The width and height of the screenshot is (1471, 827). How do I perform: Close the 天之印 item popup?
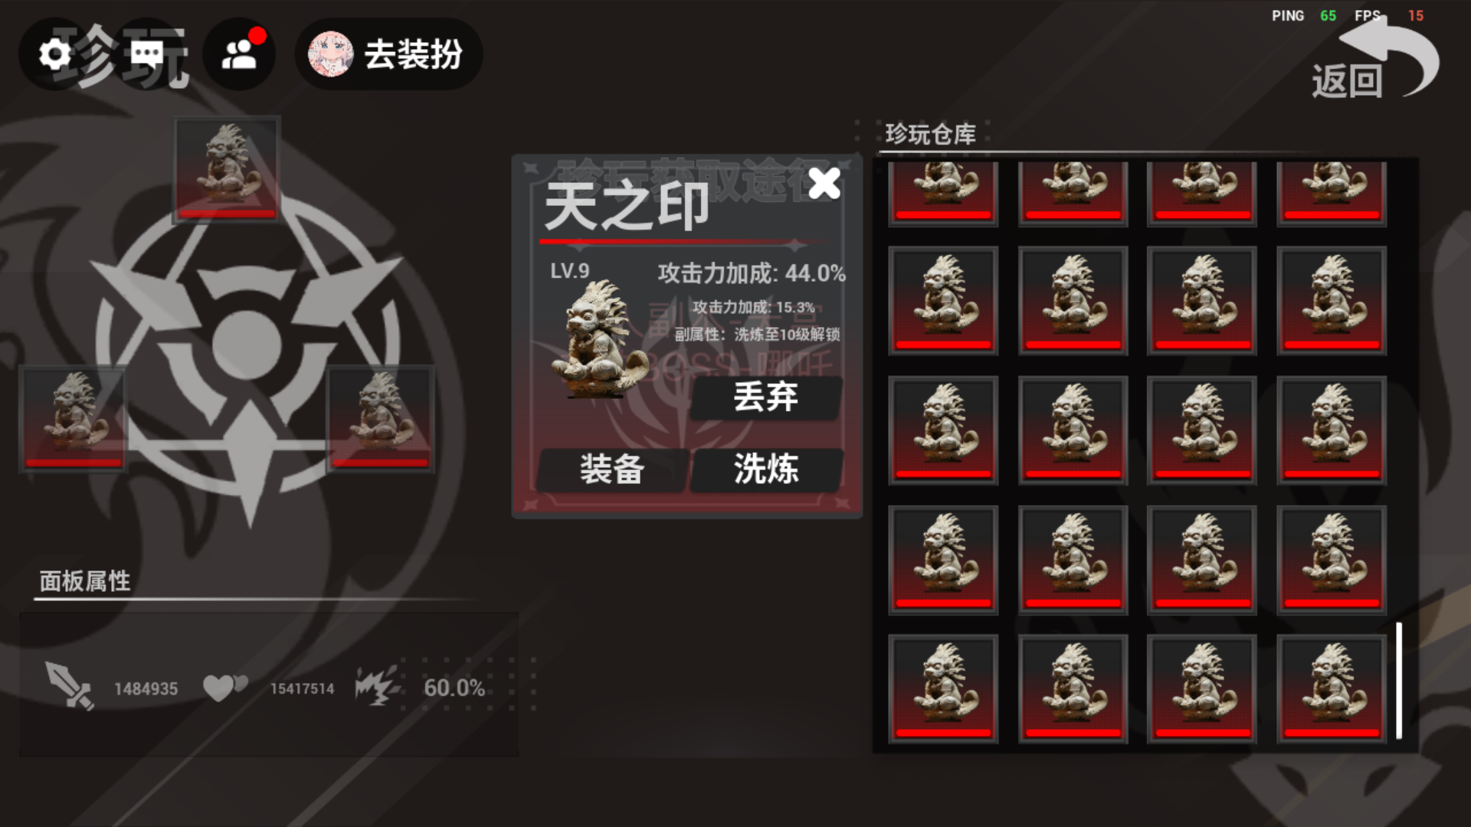click(824, 184)
